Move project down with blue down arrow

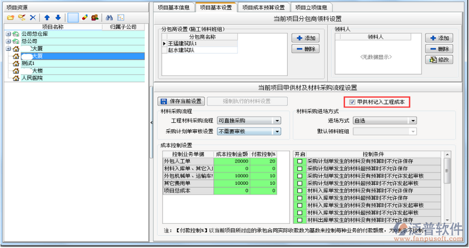[x=58, y=18]
